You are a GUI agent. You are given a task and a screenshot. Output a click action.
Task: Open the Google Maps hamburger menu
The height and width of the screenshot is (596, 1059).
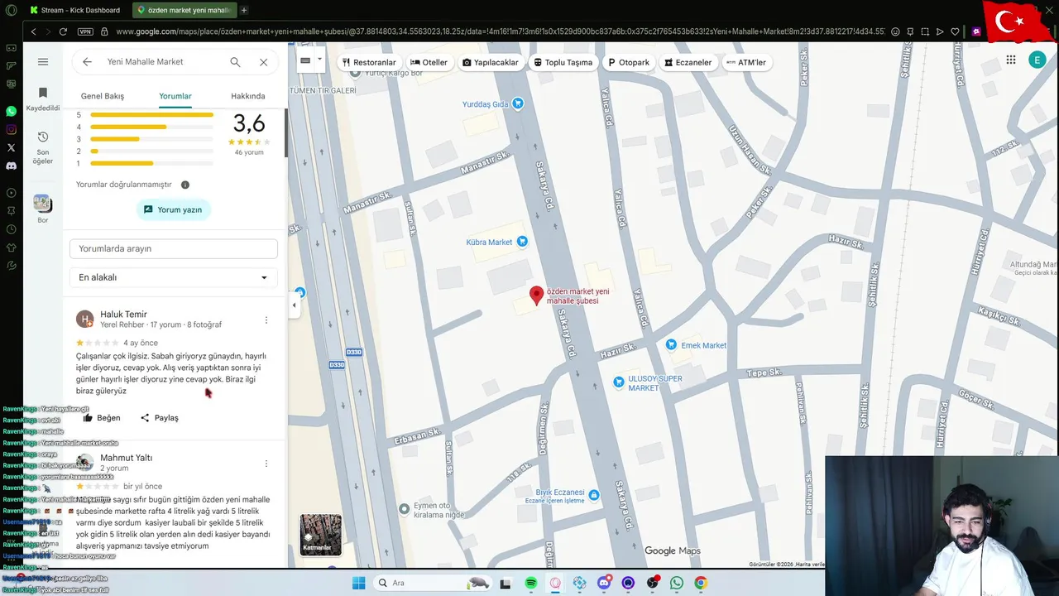pos(43,62)
